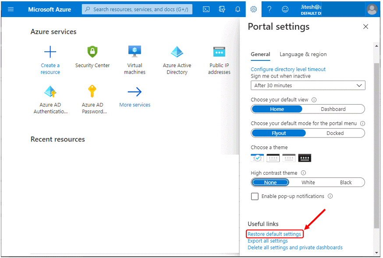Click the Azure Active Directory label
Viewport: 383px width, 258px height.
pyautogui.click(x=177, y=69)
